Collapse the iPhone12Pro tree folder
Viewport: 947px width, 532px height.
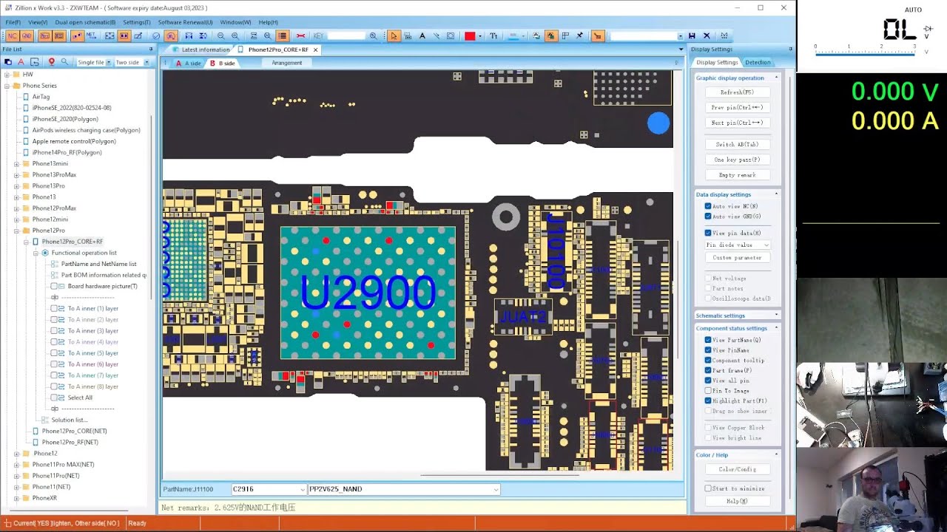click(16, 231)
